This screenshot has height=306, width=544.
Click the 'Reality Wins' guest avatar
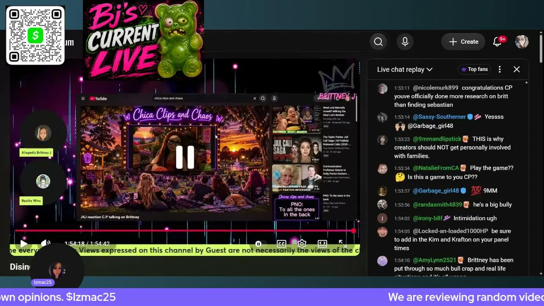43,181
